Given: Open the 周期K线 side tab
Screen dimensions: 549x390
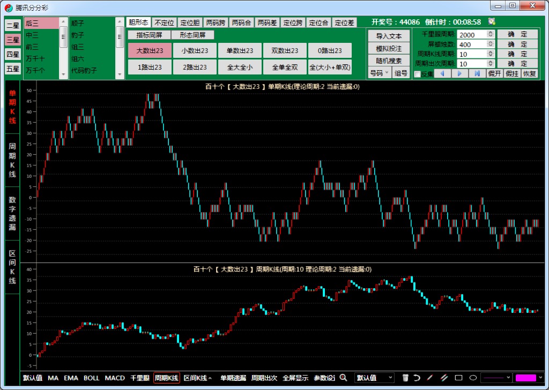Looking at the screenshot, I should tap(12, 160).
